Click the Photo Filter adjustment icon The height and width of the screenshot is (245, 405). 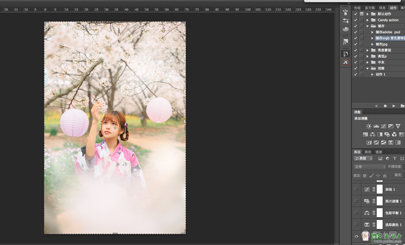tap(387, 134)
